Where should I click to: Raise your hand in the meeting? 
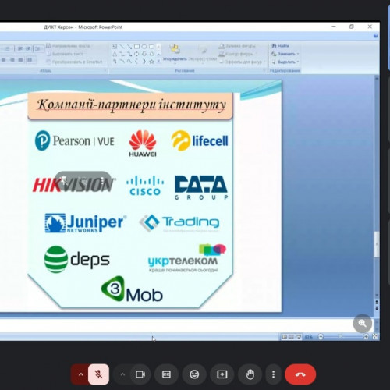tap(250, 374)
